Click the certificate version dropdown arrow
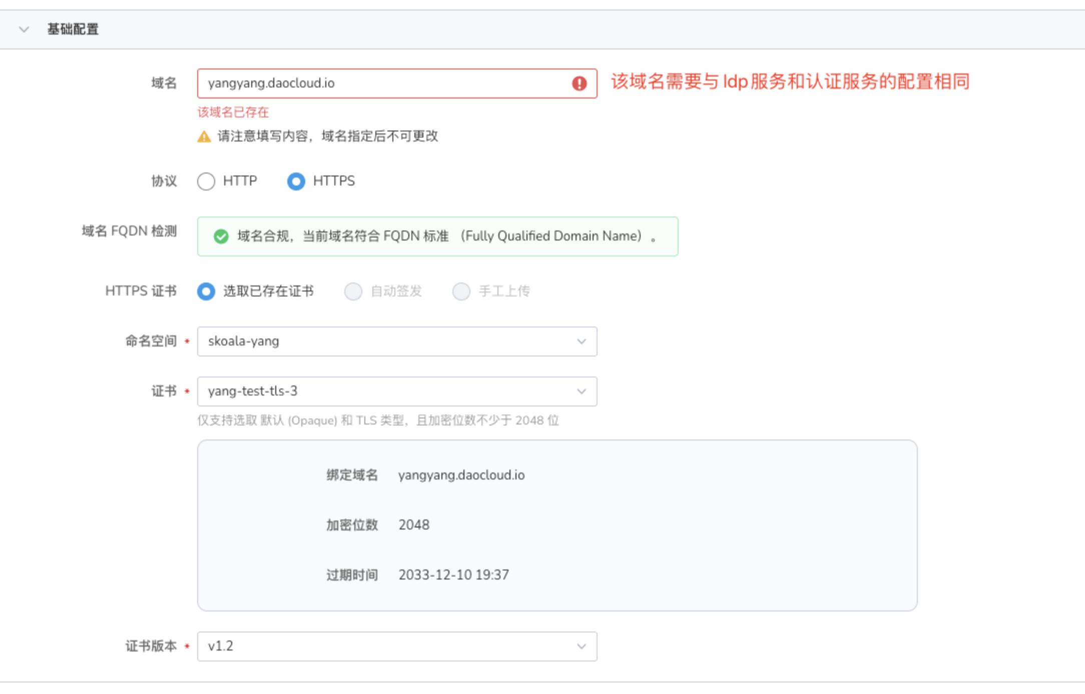Image resolution: width=1085 pixels, height=694 pixels. point(581,646)
